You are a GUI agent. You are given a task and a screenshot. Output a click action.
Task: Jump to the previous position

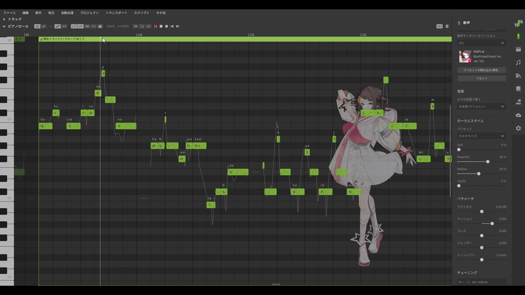[172, 26]
